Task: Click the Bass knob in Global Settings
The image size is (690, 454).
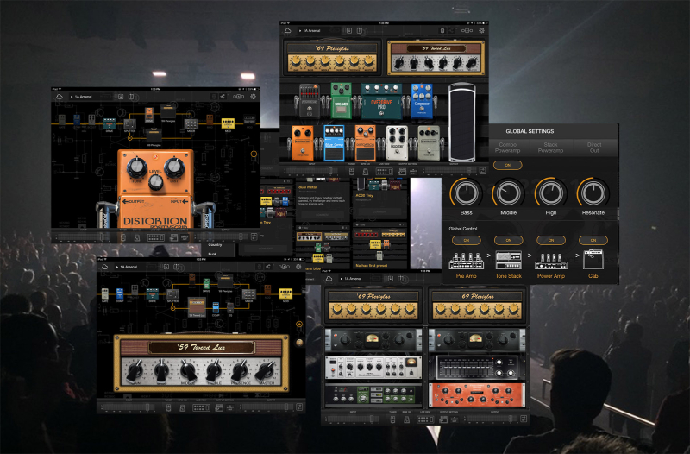Action: (466, 192)
